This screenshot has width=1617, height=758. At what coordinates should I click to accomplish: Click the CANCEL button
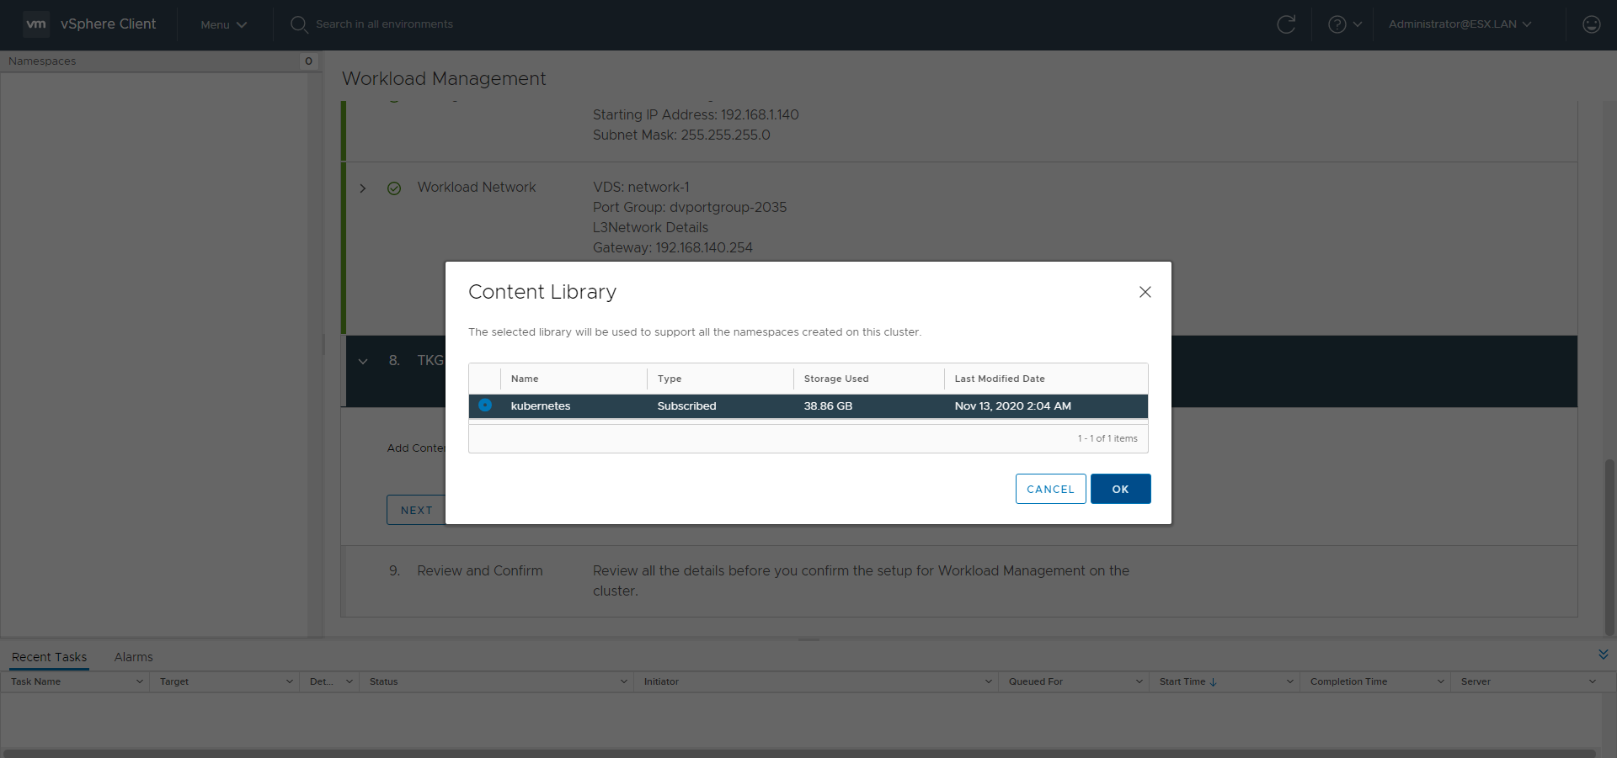pyautogui.click(x=1050, y=489)
